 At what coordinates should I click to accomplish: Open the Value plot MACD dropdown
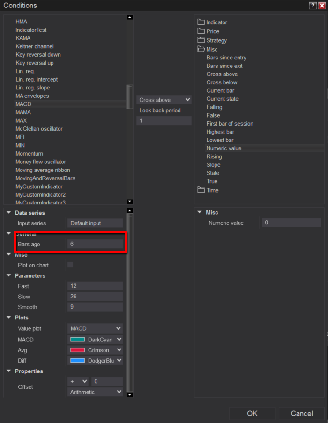click(x=95, y=328)
